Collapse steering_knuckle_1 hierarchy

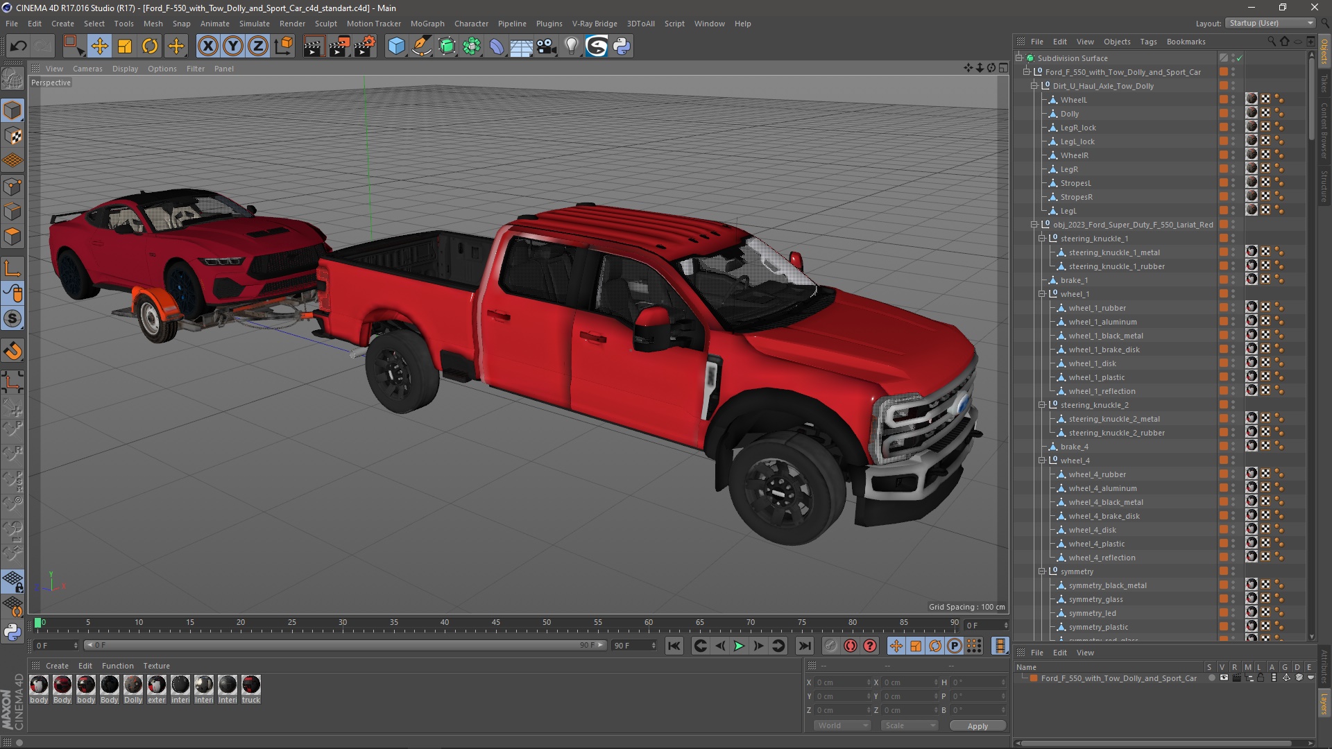1042,239
